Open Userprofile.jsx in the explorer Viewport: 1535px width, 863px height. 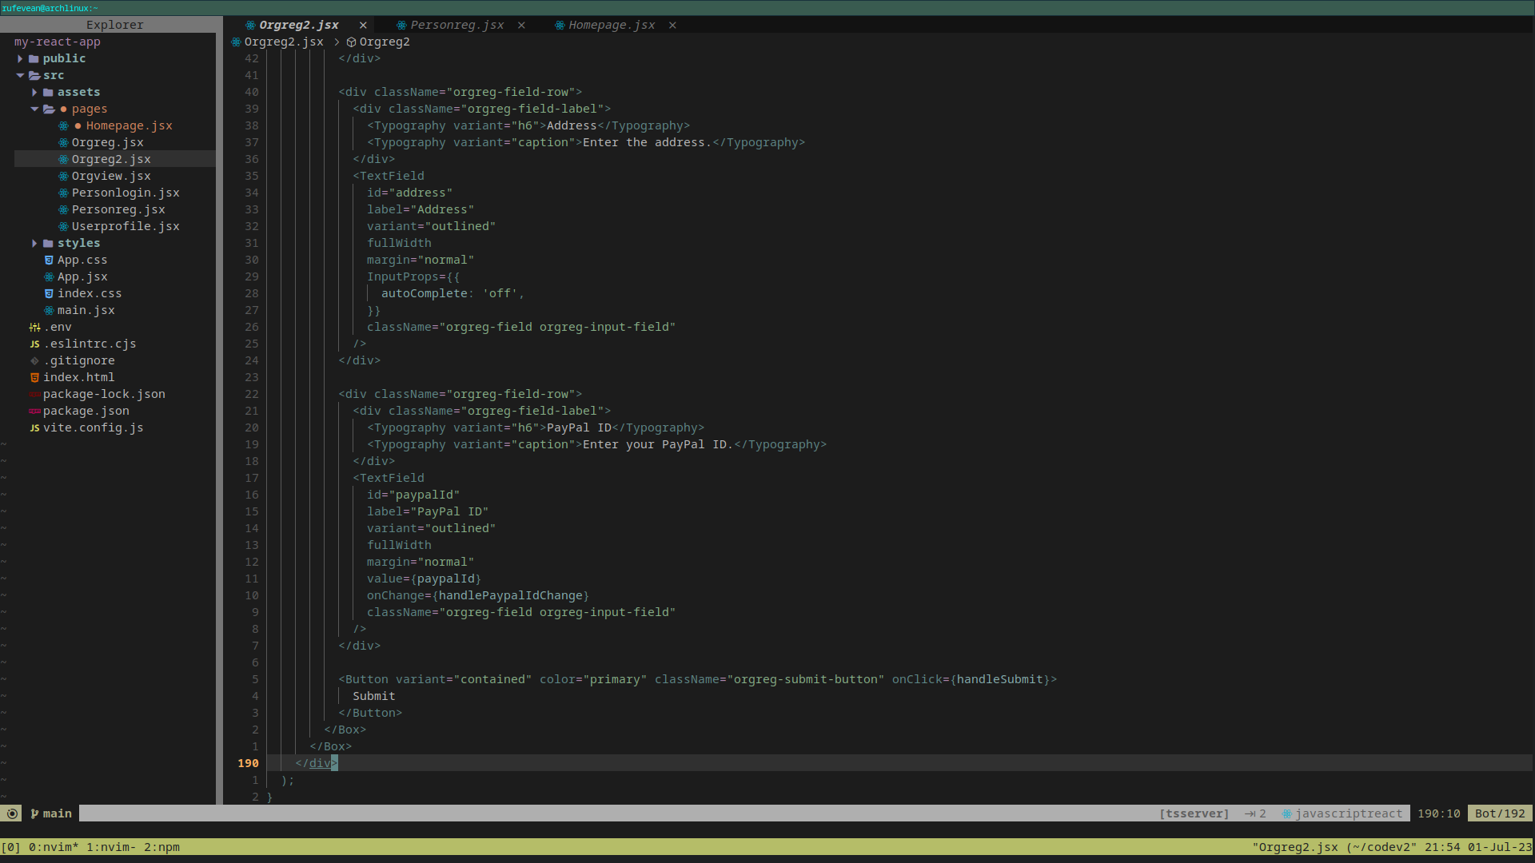[x=125, y=226]
